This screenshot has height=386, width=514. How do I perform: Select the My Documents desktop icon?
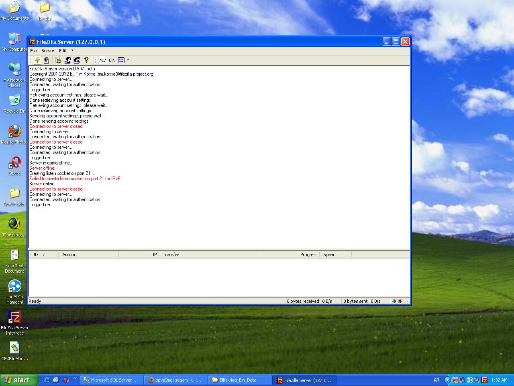[14, 11]
